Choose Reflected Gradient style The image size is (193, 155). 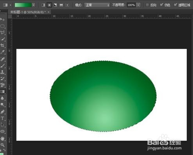pyautogui.click(x=61, y=5)
